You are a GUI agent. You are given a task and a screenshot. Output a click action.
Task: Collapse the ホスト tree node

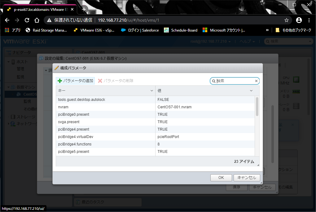pos(8,62)
